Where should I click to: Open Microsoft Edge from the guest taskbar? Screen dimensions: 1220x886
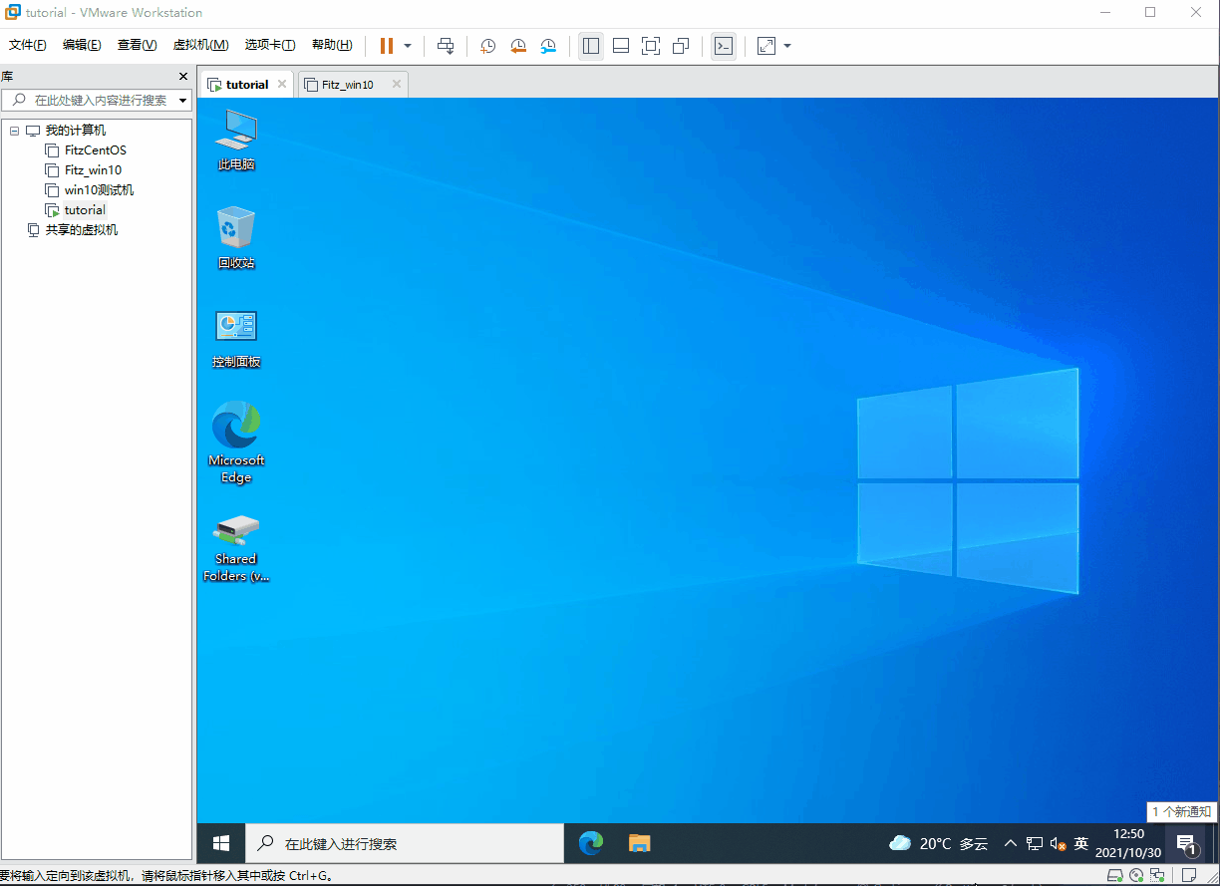click(x=591, y=843)
